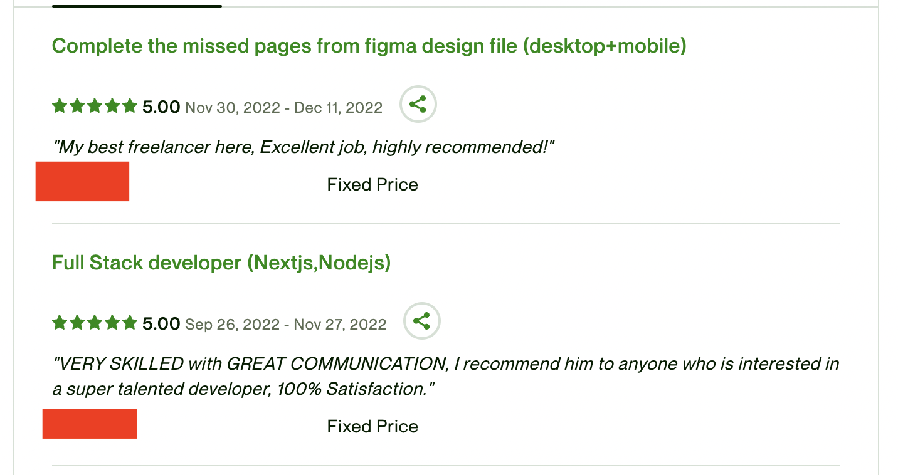Click date range Nov 30 - Dec 11, 2022
This screenshot has height=475, width=898.
pos(283,108)
